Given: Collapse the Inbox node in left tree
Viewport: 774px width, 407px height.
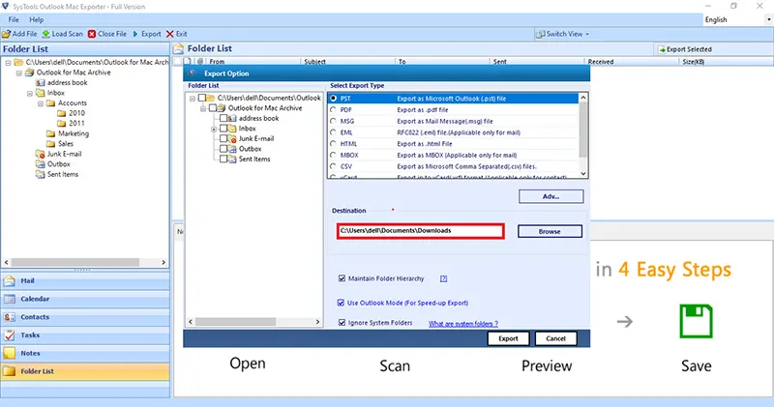Looking at the screenshot, I should tap(30, 93).
